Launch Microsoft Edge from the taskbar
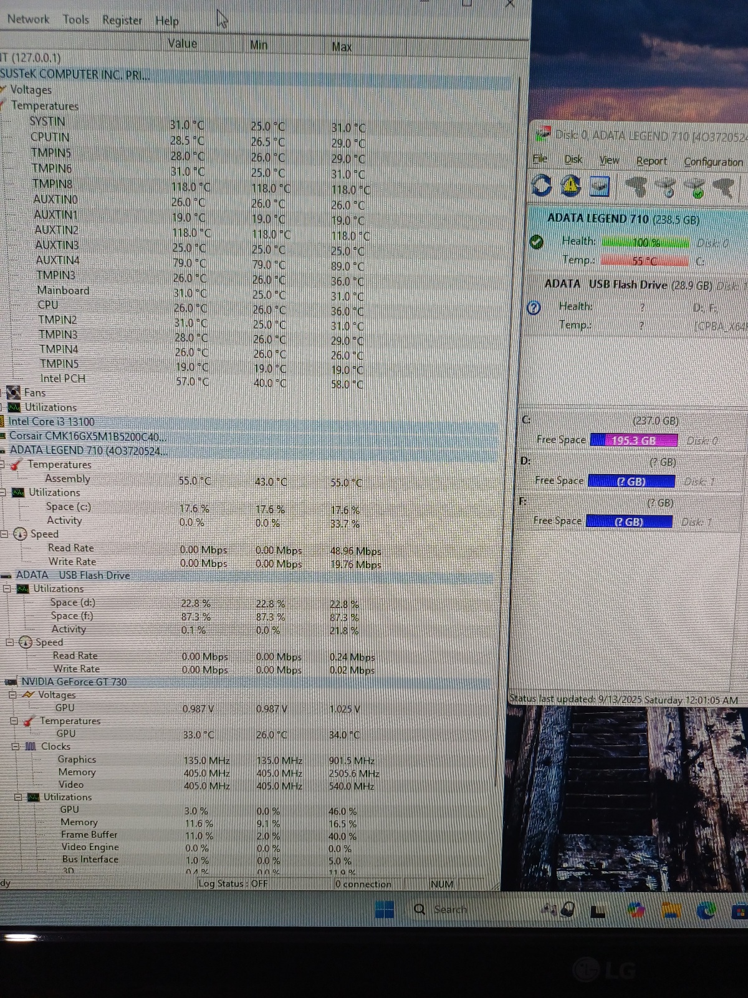Viewport: 748px width, 998px height. click(706, 911)
